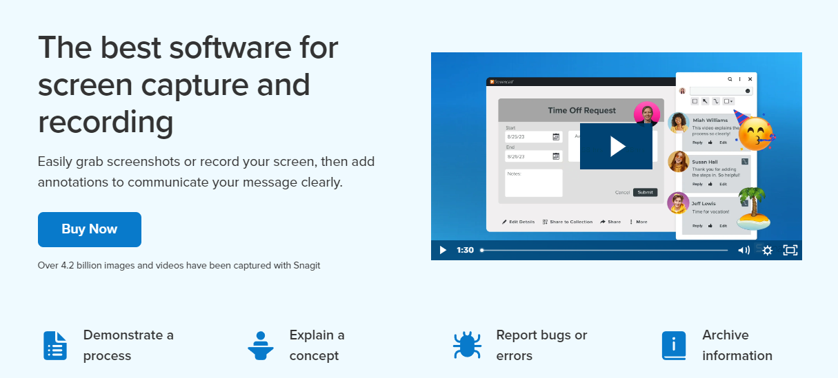
Task: Expand the shape dropdown in the comments toolbar
Action: click(x=728, y=101)
